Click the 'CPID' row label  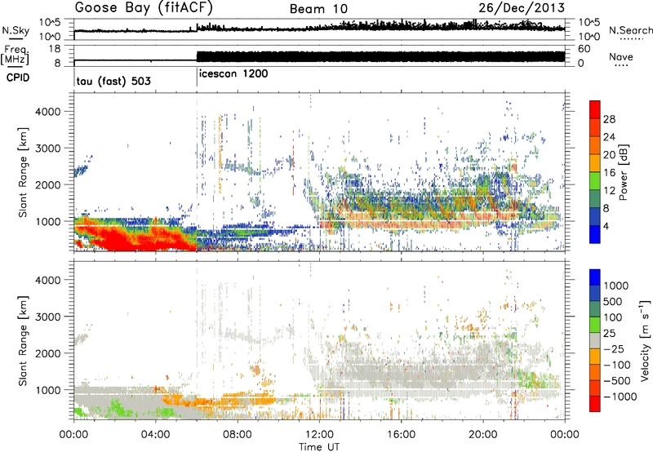click(x=18, y=78)
